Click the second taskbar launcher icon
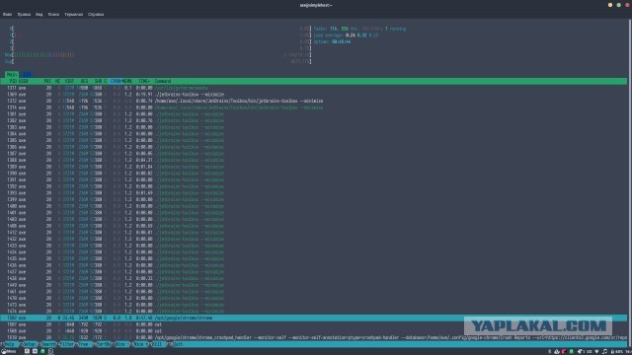Viewport: 632px width, 355px height. point(35,351)
